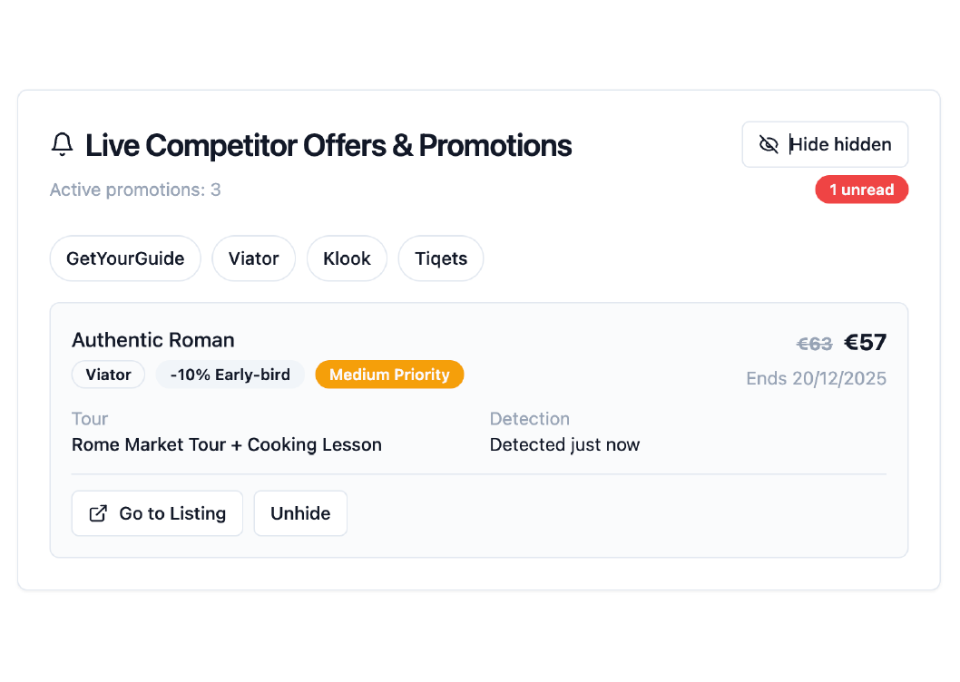Screen dimensions: 960x682
Task: Click the -10% Early-bird discount tag
Action: [230, 375]
